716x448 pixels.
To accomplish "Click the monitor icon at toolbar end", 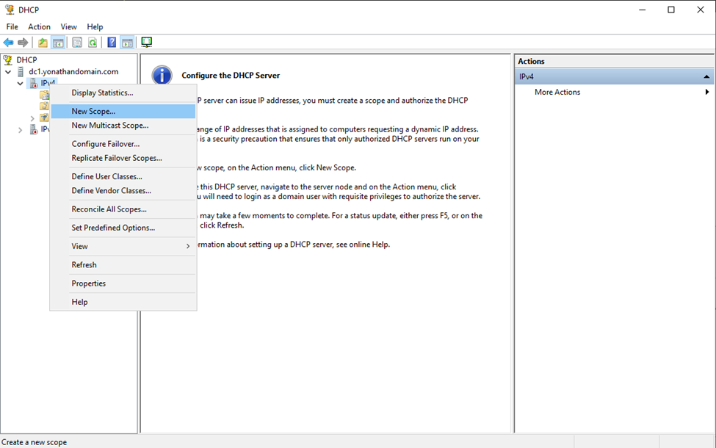I will pos(147,43).
